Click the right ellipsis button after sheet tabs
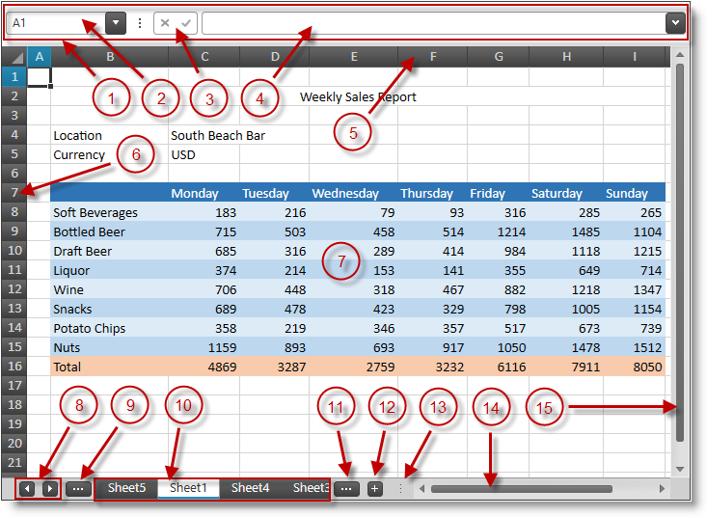 (347, 489)
